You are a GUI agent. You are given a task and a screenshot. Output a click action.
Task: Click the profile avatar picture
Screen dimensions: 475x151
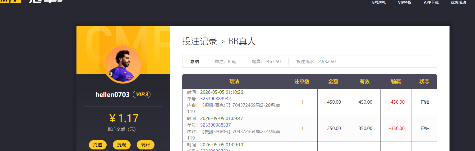pyautogui.click(x=123, y=65)
